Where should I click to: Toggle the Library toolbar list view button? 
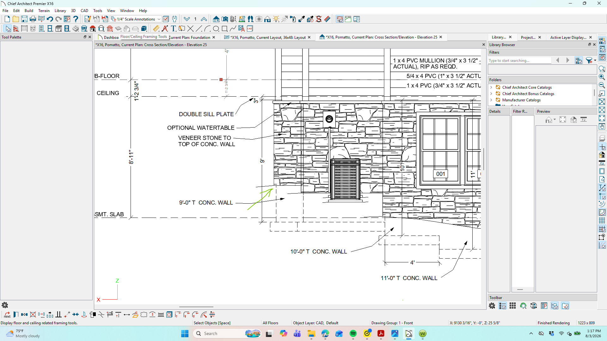click(x=502, y=306)
